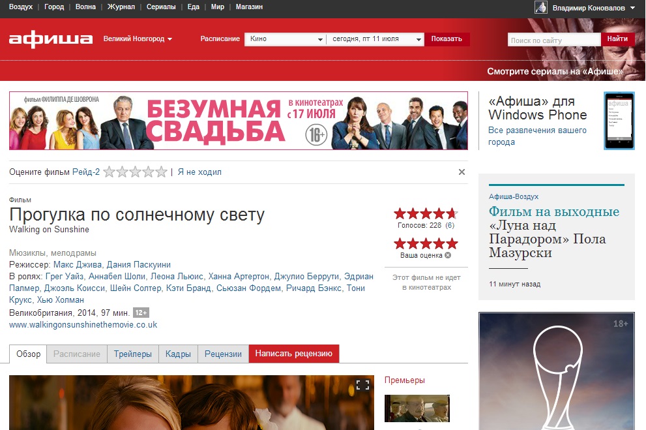Screen dimensions: 646x430
Task: Open the Кино category dropdown
Action: tap(285, 39)
